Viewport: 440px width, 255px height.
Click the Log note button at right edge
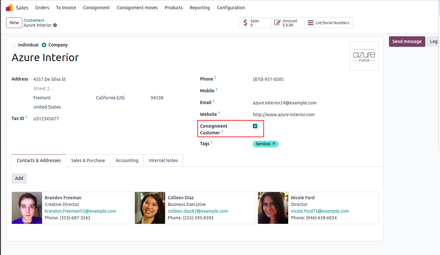[433, 41]
